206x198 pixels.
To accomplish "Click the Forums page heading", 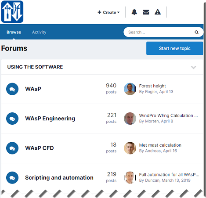I will [14, 48].
